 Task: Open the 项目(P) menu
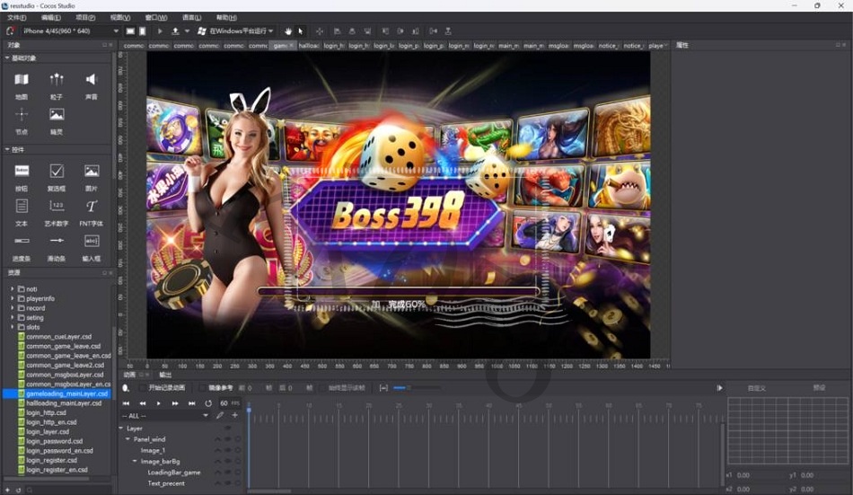pyautogui.click(x=85, y=17)
